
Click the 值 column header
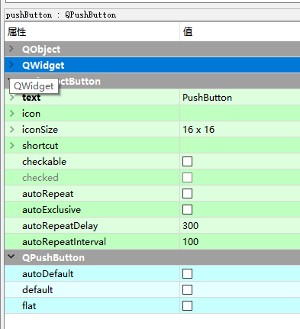[240, 32]
